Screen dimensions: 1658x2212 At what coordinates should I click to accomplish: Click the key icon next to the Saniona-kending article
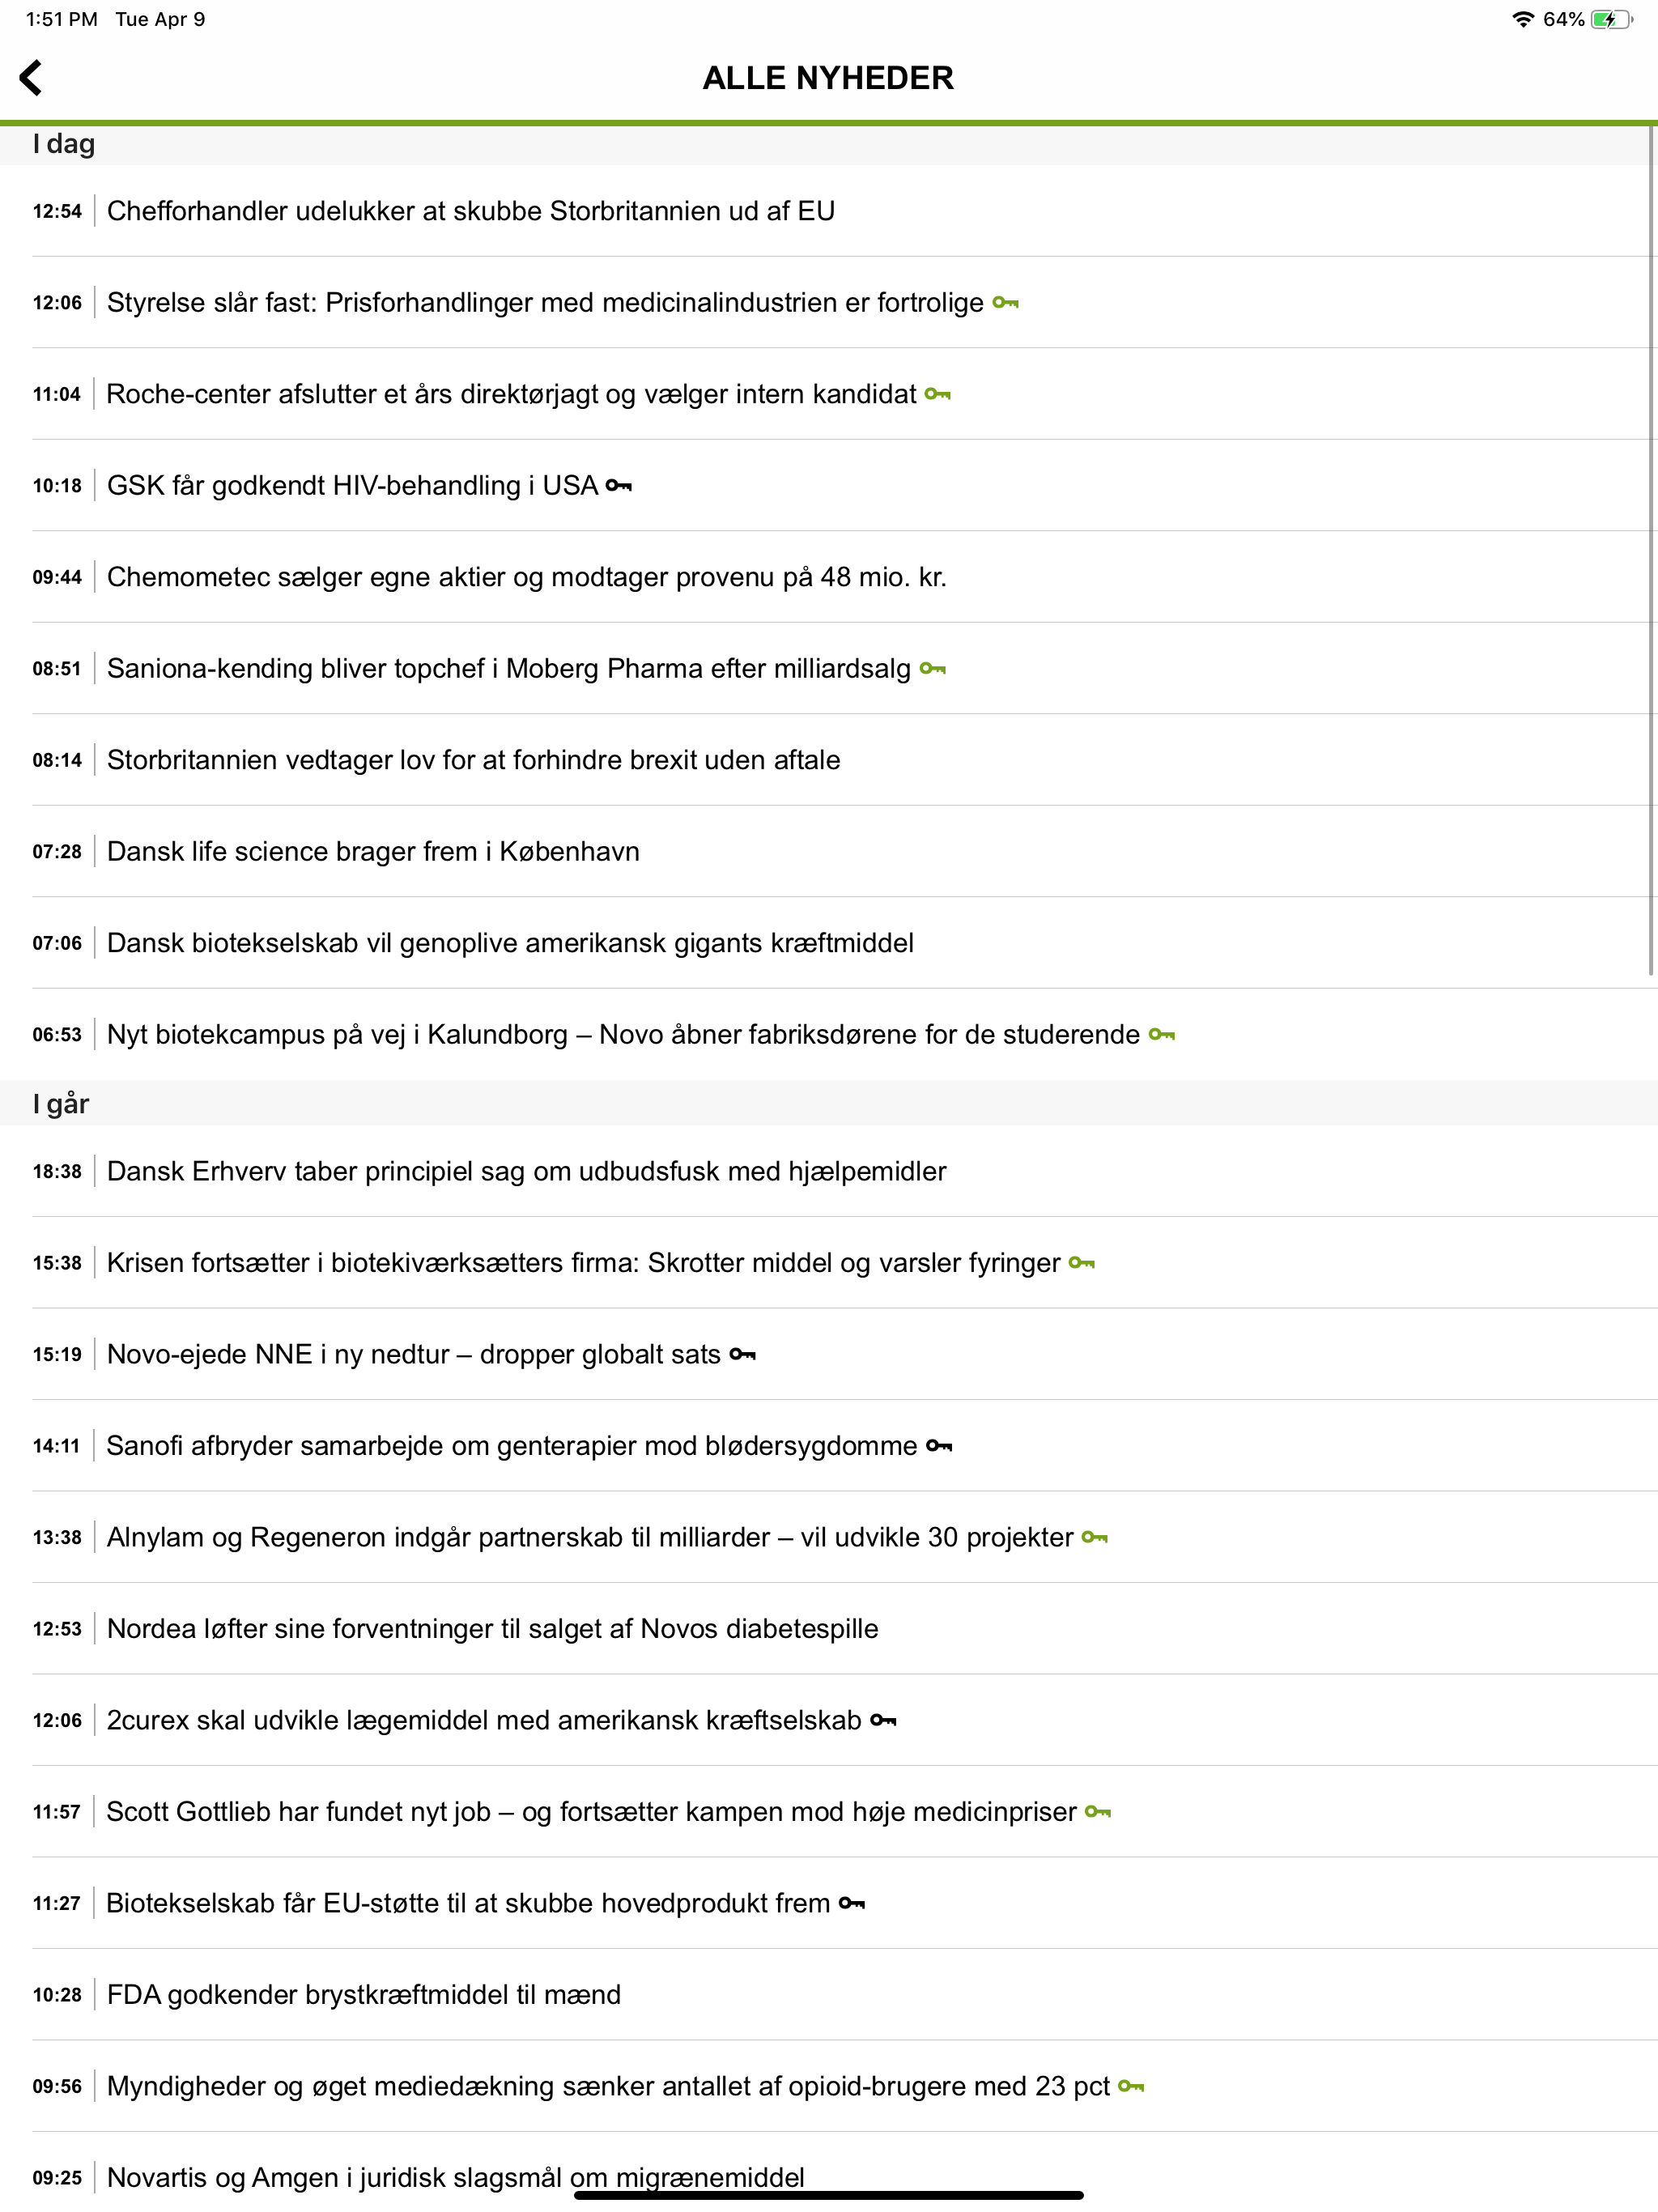point(932,668)
